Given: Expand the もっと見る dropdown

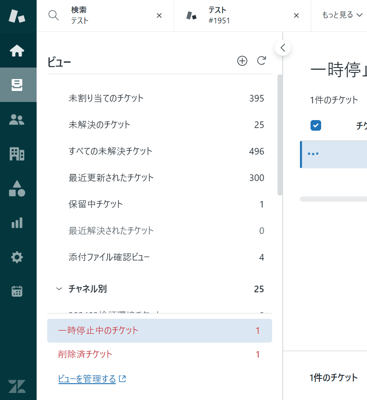Looking at the screenshot, I should pyautogui.click(x=342, y=15).
